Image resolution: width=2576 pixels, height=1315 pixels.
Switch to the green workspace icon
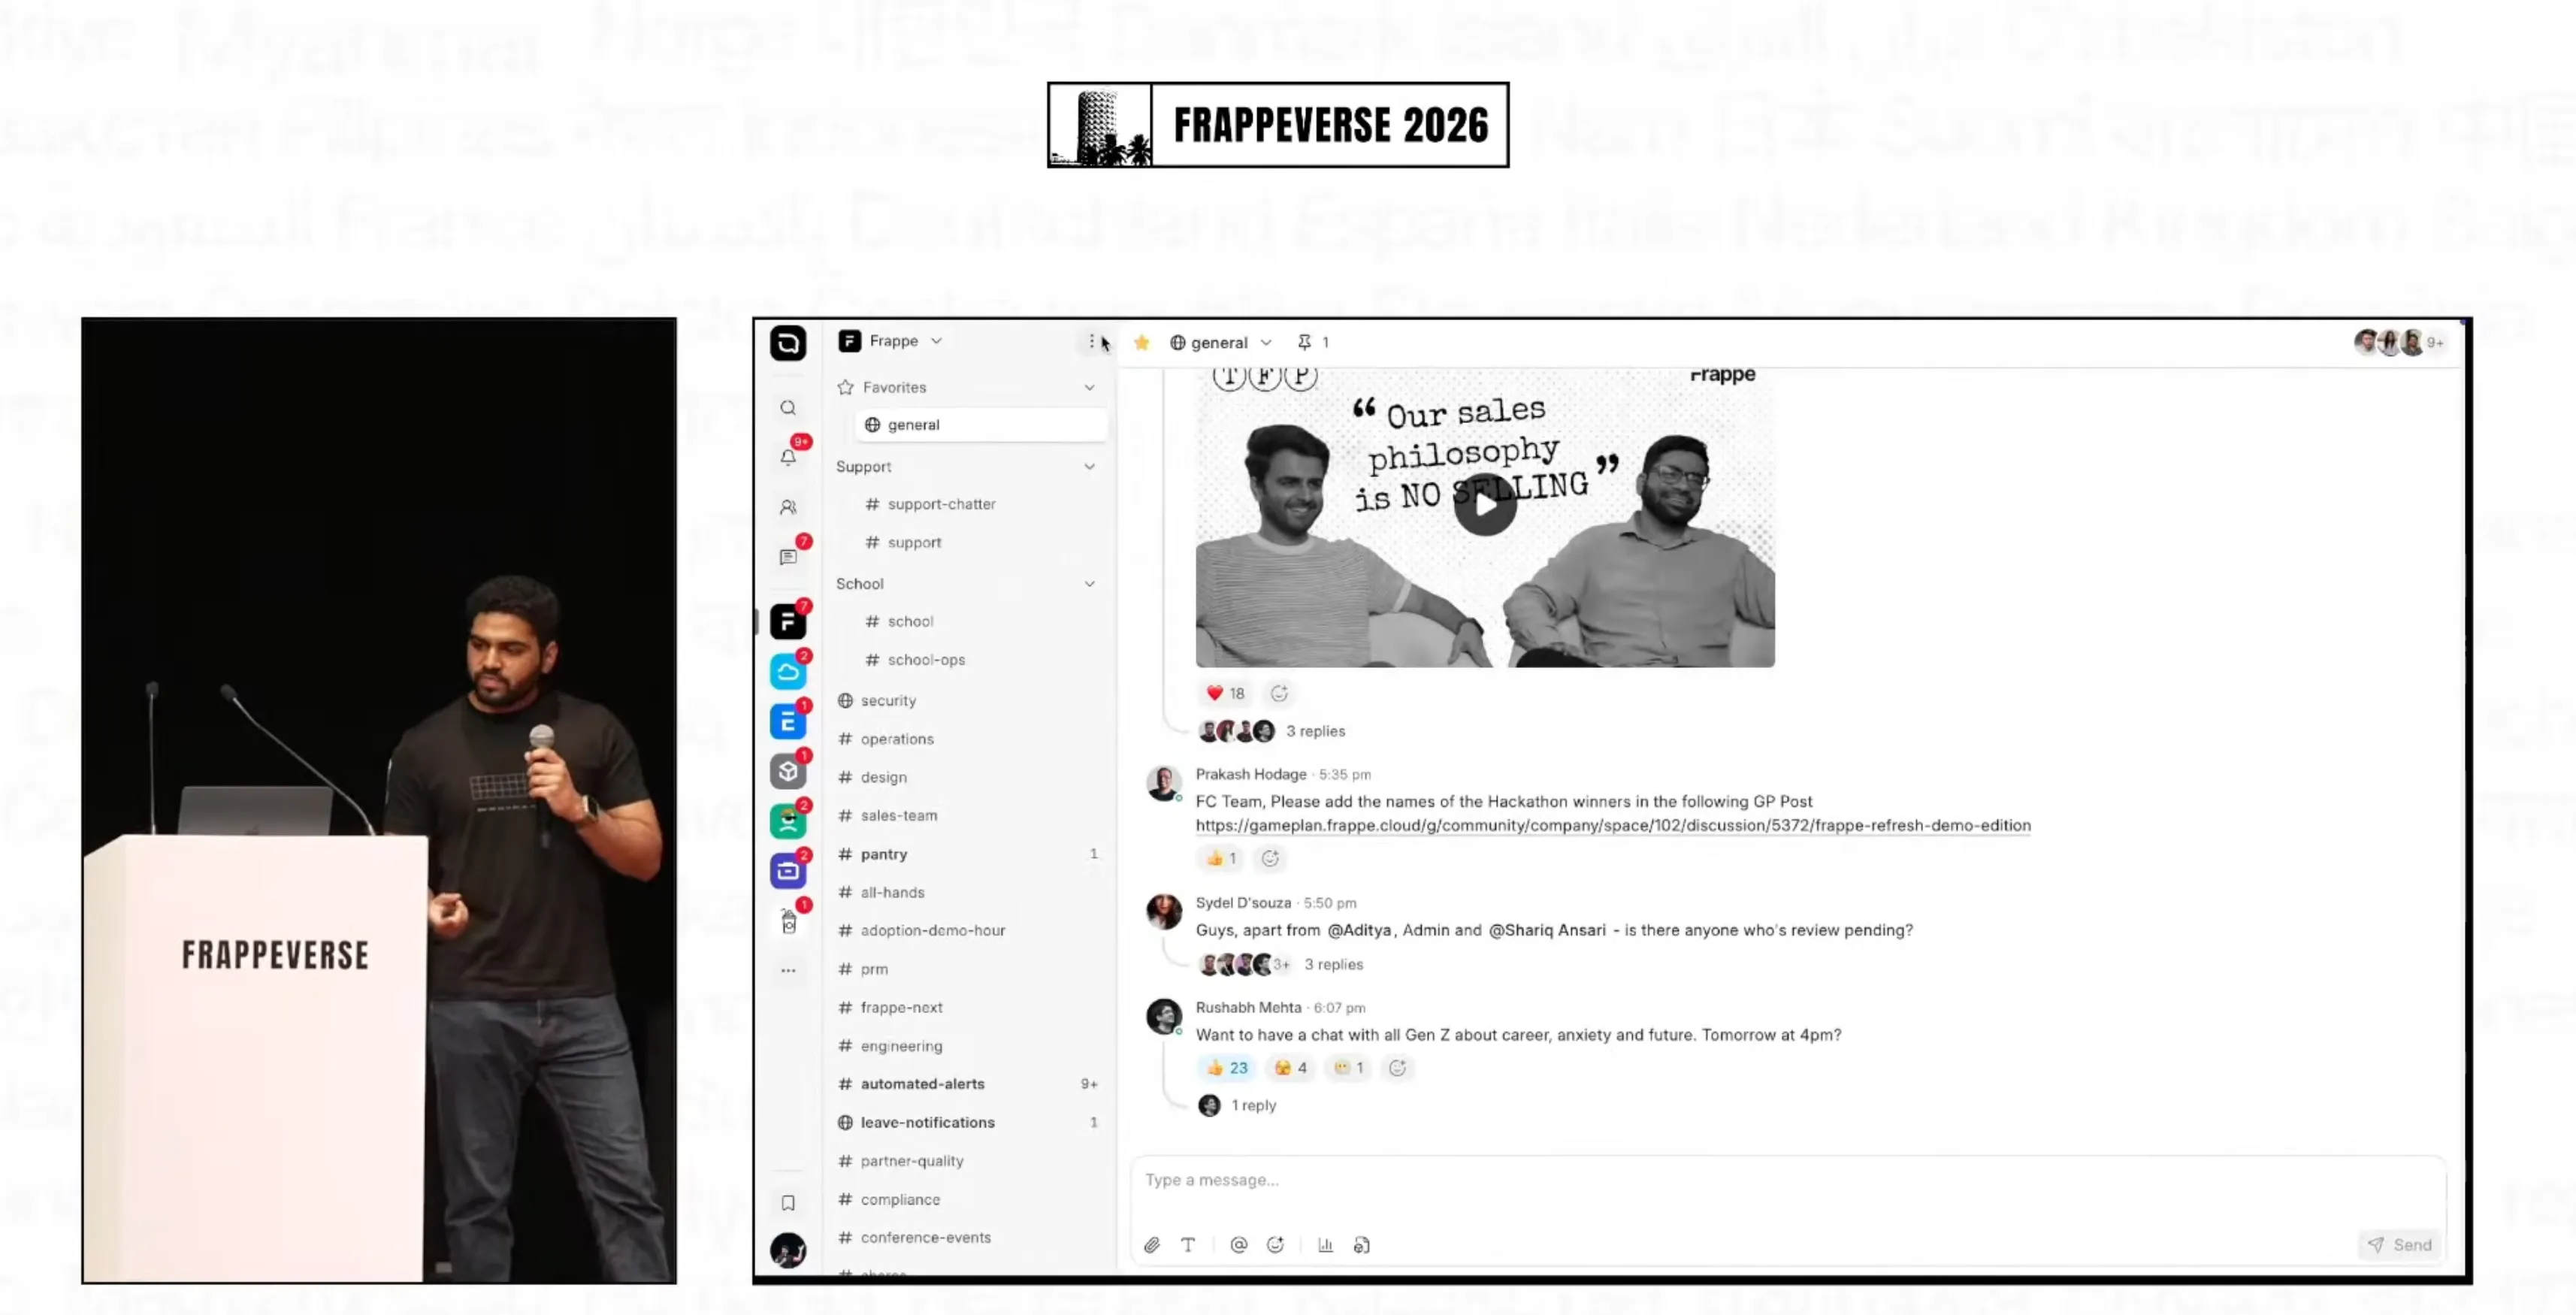788,821
